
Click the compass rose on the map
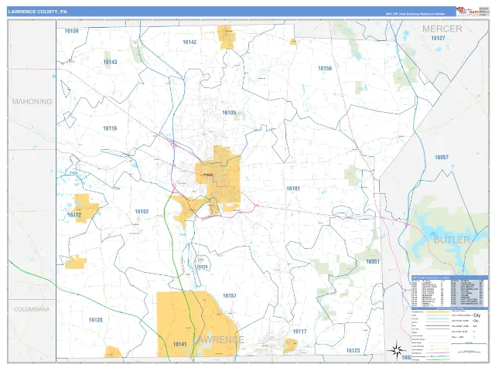click(397, 350)
